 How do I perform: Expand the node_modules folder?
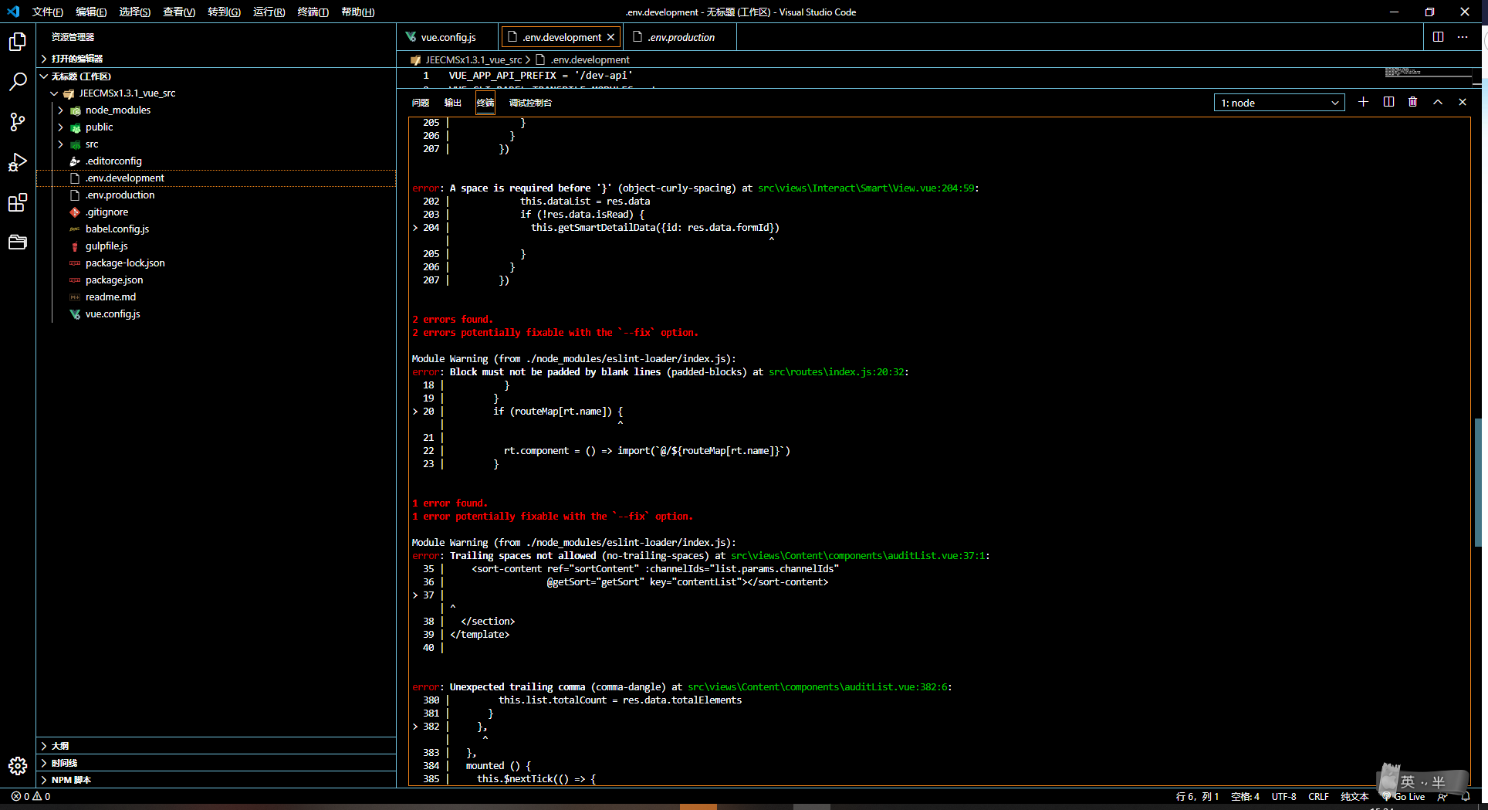point(117,110)
